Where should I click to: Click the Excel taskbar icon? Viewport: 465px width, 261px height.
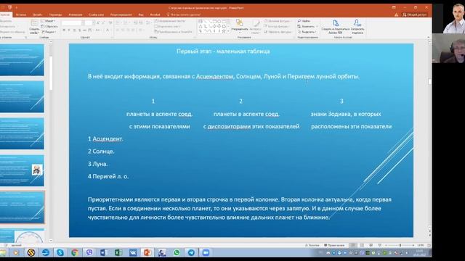point(118,252)
